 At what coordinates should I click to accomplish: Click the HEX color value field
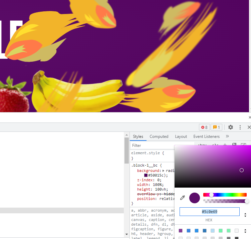click(210, 212)
